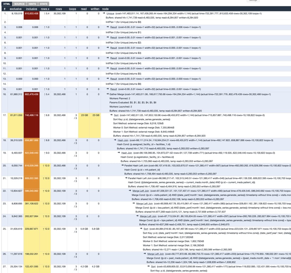
Task: Open the Result link in row 3
Action: pyautogui.click(x=114, y=27)
